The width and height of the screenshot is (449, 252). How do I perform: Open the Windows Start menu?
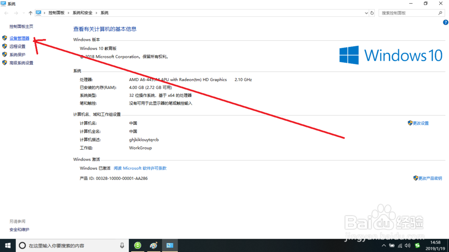pos(8,245)
